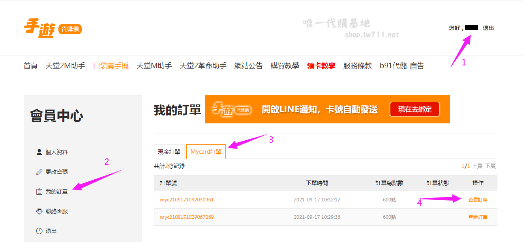523x242 pixels.
Task: Go to the 下頁 pagination link
Action: pyautogui.click(x=490, y=166)
